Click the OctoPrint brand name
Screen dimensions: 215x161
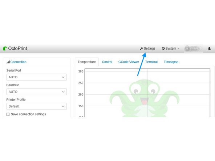point(17,48)
